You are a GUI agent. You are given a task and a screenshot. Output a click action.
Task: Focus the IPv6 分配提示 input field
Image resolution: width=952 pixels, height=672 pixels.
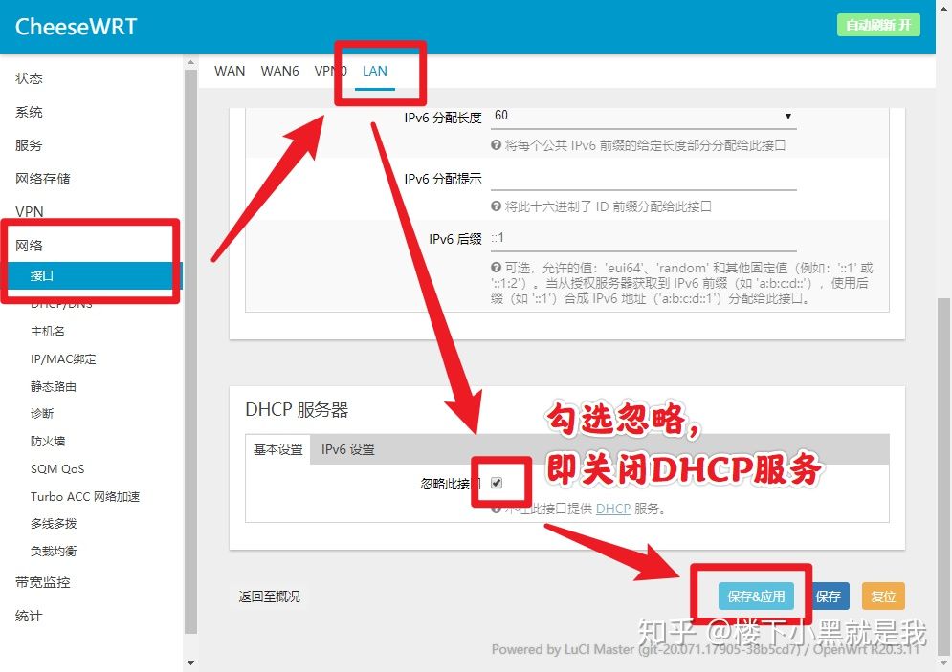pos(643,179)
